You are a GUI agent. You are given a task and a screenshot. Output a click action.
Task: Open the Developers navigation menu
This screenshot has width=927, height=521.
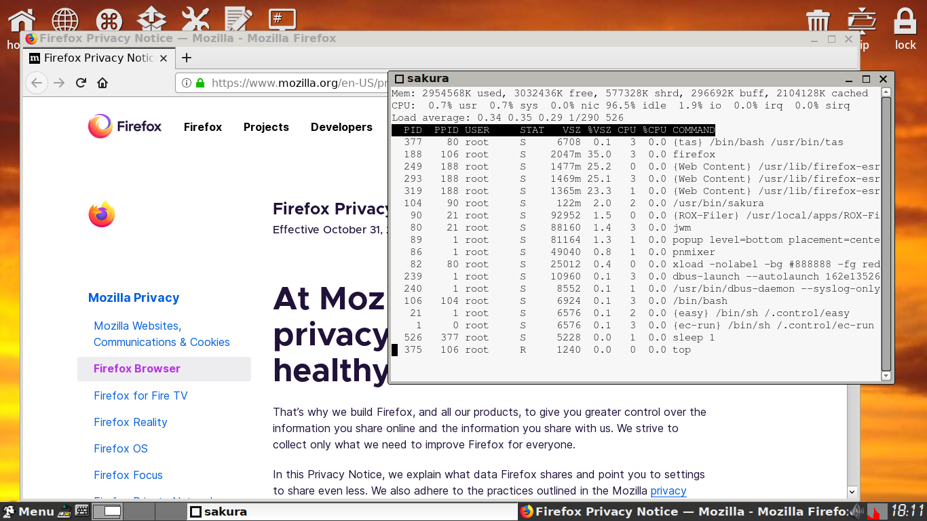[x=341, y=127]
